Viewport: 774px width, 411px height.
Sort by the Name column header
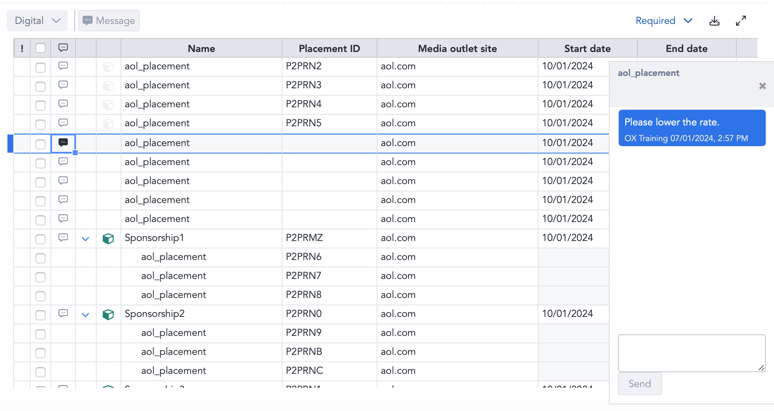(x=201, y=48)
